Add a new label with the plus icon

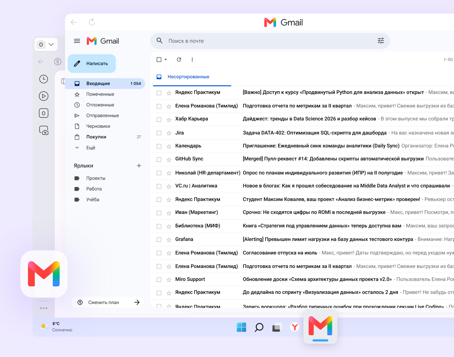(139, 166)
